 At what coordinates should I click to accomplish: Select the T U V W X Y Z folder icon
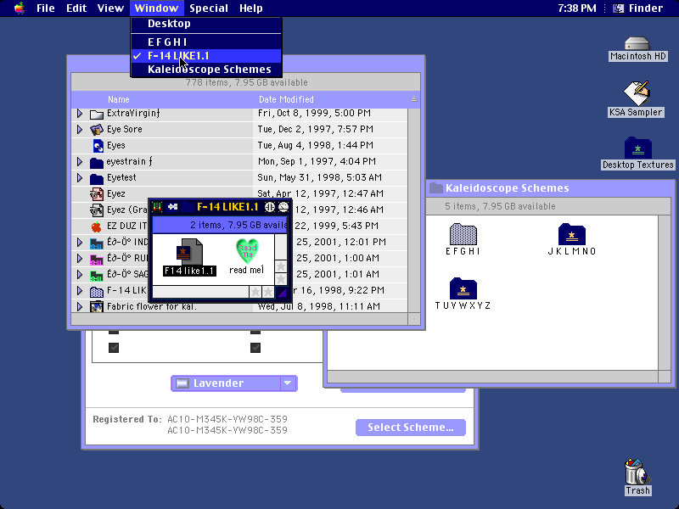[463, 288]
